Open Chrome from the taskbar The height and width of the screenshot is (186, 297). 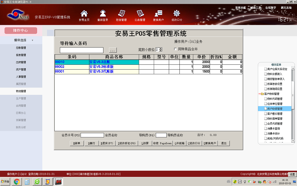[17, 182]
